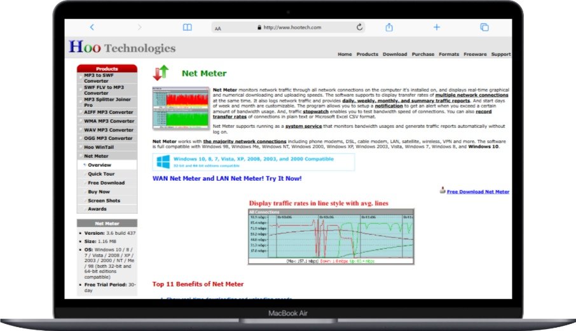This screenshot has height=331, width=576.
Task: Open the Purchase menu item
Action: [x=423, y=54]
